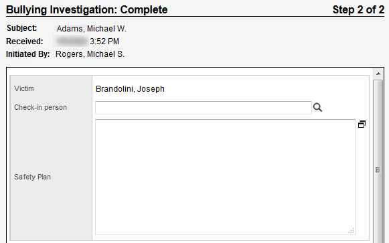Screen dimensions: 389x243
Task: Focus the Check-in person input field
Action: pyautogui.click(x=204, y=108)
